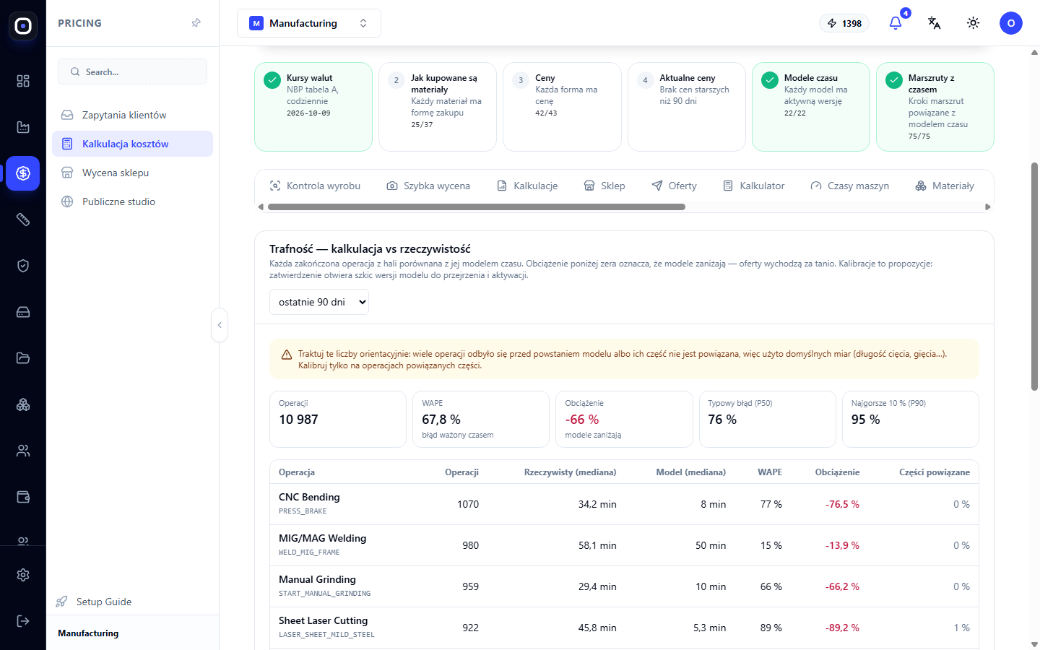Toggle the light/dark theme sun icon
Image resolution: width=1040 pixels, height=650 pixels.
click(974, 23)
